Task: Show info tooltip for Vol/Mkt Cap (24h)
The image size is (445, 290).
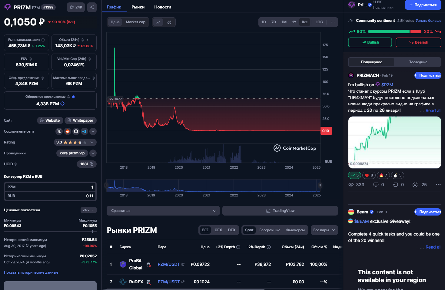Action: (x=89, y=59)
